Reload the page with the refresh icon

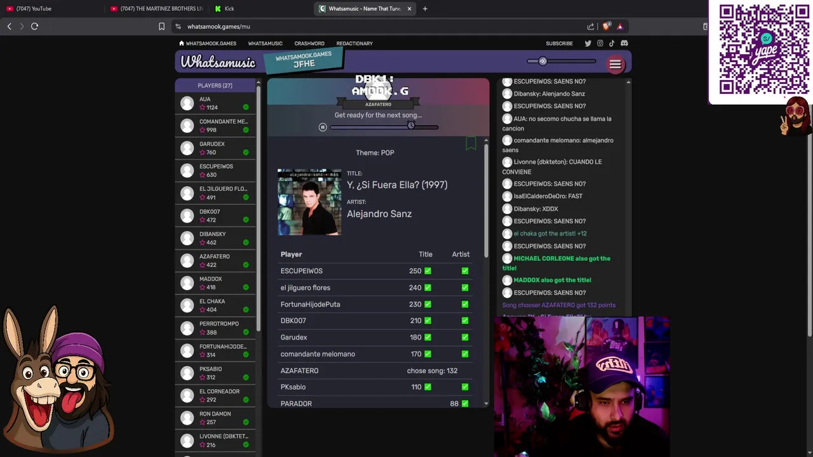click(x=35, y=26)
